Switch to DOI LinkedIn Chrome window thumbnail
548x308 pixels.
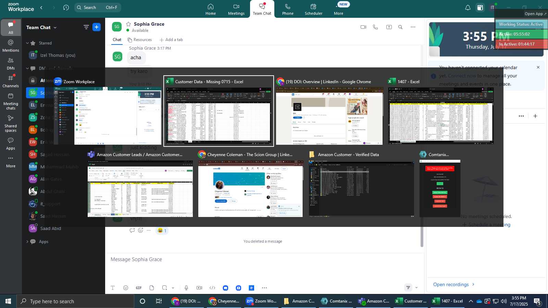pyautogui.click(x=329, y=111)
